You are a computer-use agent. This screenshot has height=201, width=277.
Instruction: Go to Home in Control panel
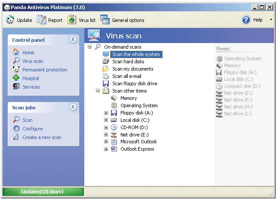(28, 53)
